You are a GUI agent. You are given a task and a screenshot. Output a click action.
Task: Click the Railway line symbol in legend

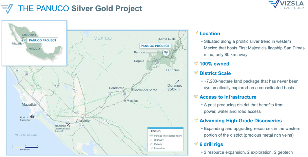click(x=151, y=144)
